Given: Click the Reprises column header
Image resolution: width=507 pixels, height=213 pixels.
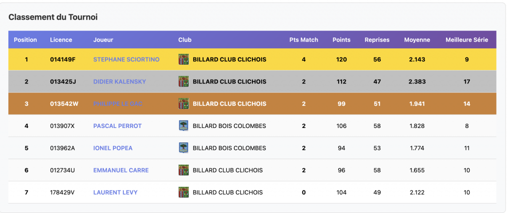Looking at the screenshot, I should [377, 40].
